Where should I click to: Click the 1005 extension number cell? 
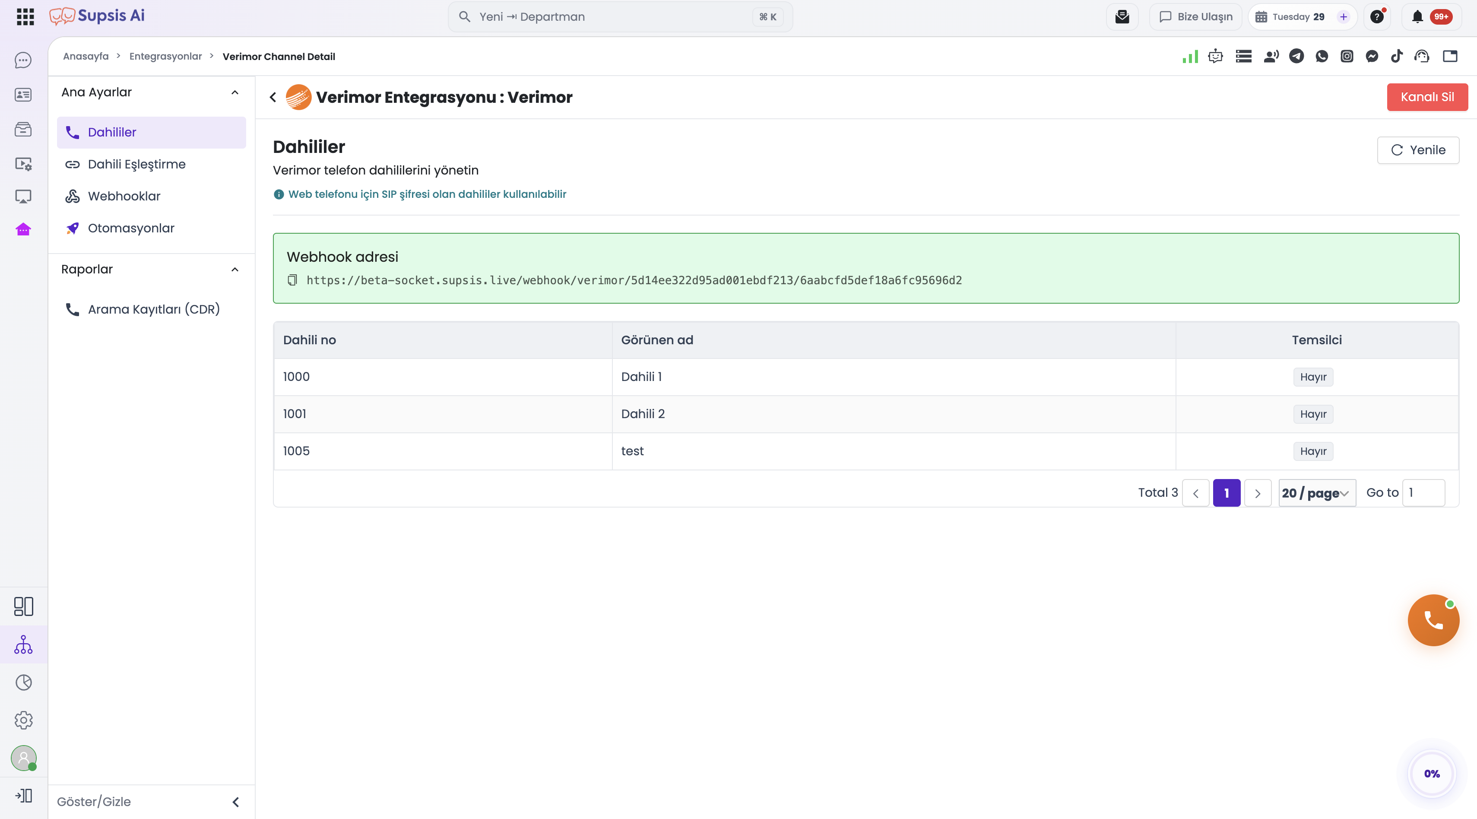click(x=443, y=451)
